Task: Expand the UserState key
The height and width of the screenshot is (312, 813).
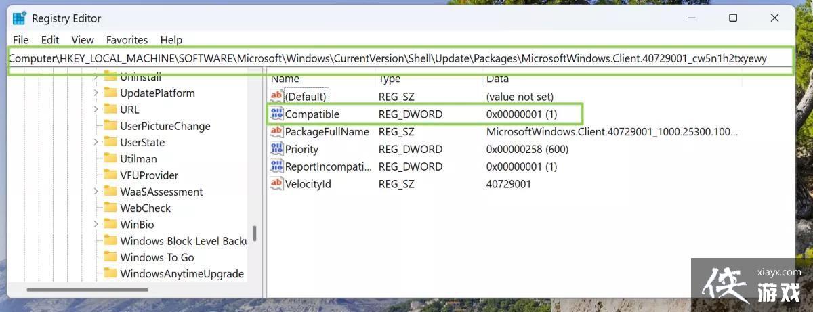Action: (96, 142)
